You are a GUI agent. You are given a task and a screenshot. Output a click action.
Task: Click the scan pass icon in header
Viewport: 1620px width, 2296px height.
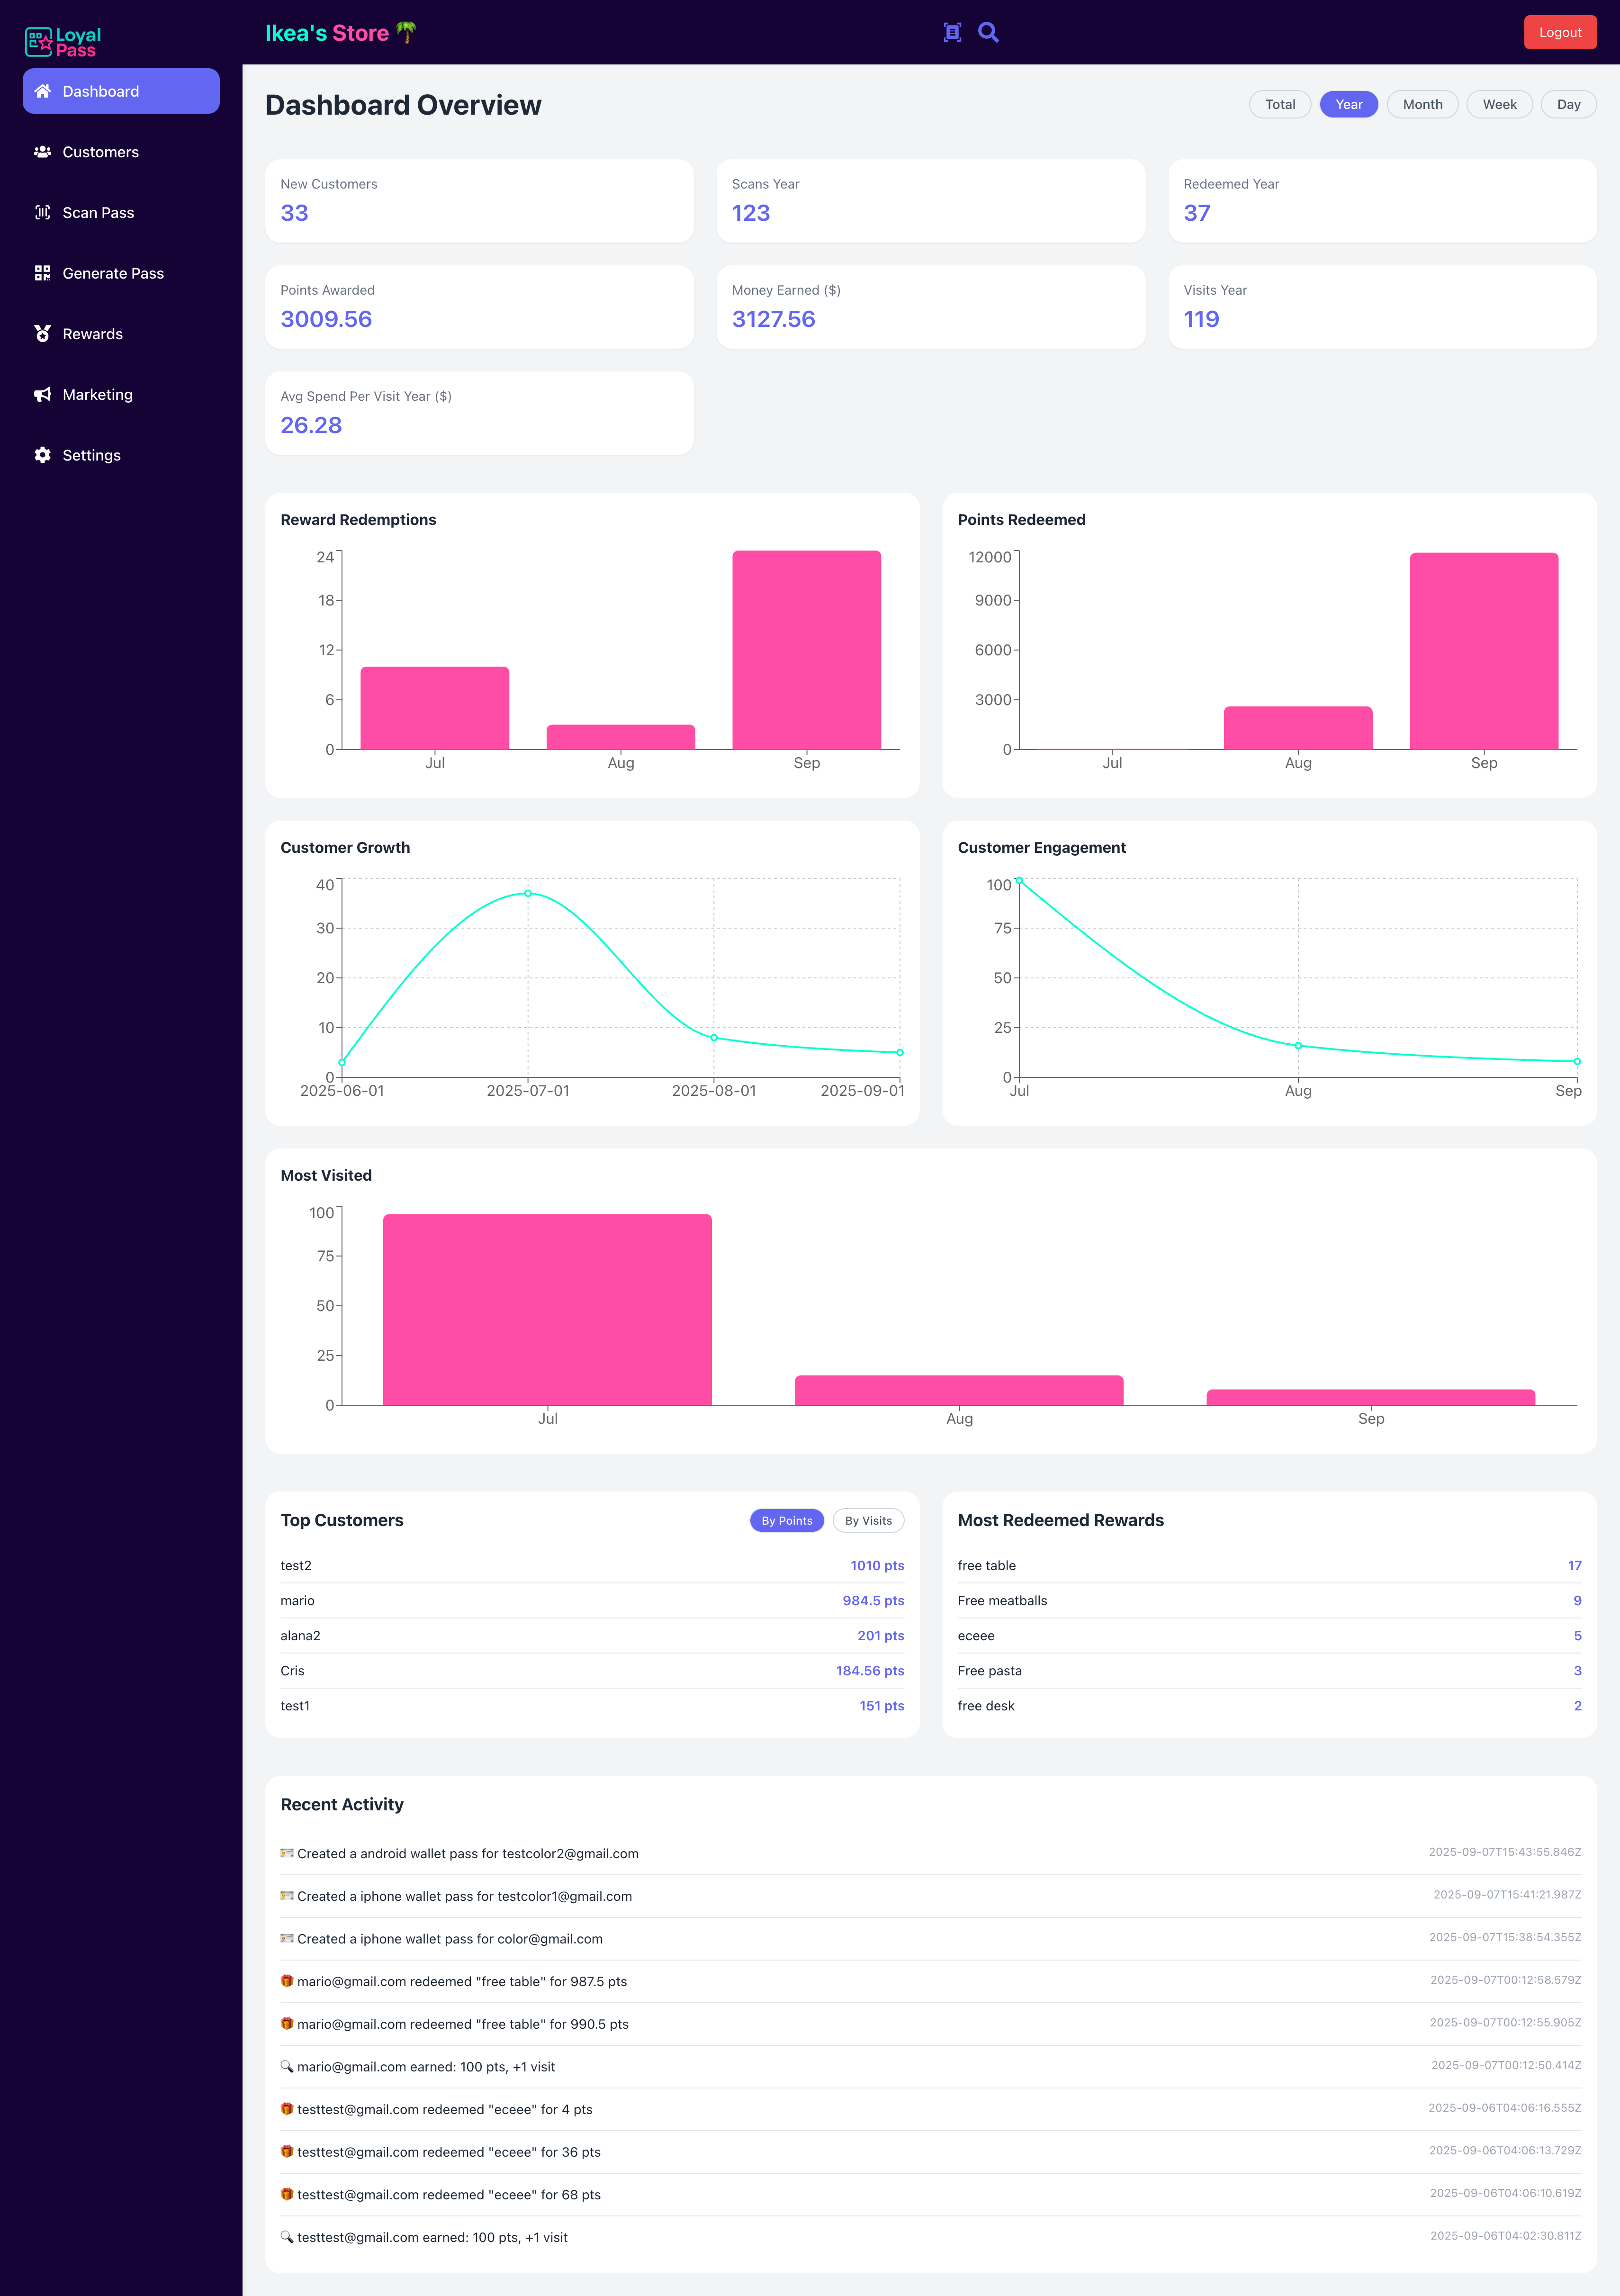point(952,32)
